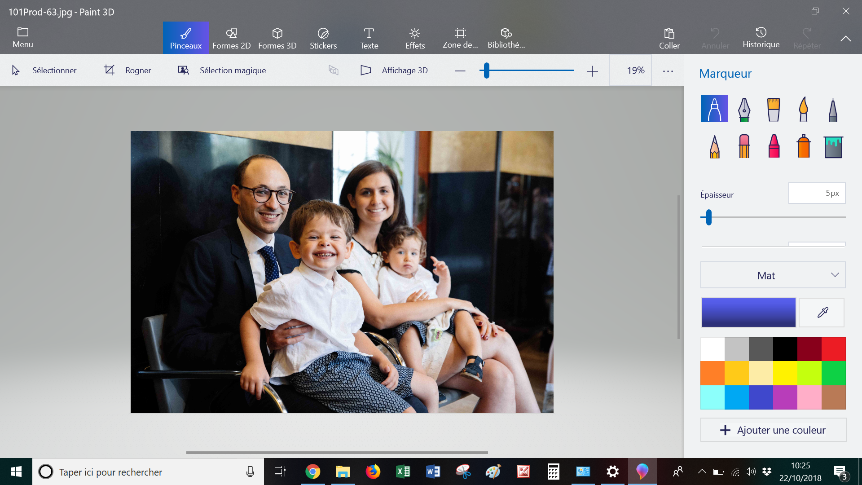Viewport: 862px width, 485px height.
Task: Collapse the ribbon with chevron arrow
Action: click(x=845, y=39)
